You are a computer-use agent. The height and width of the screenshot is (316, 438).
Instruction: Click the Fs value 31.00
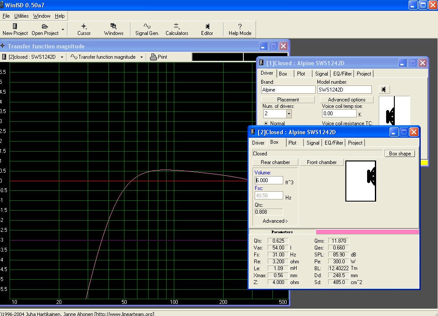tap(278, 255)
